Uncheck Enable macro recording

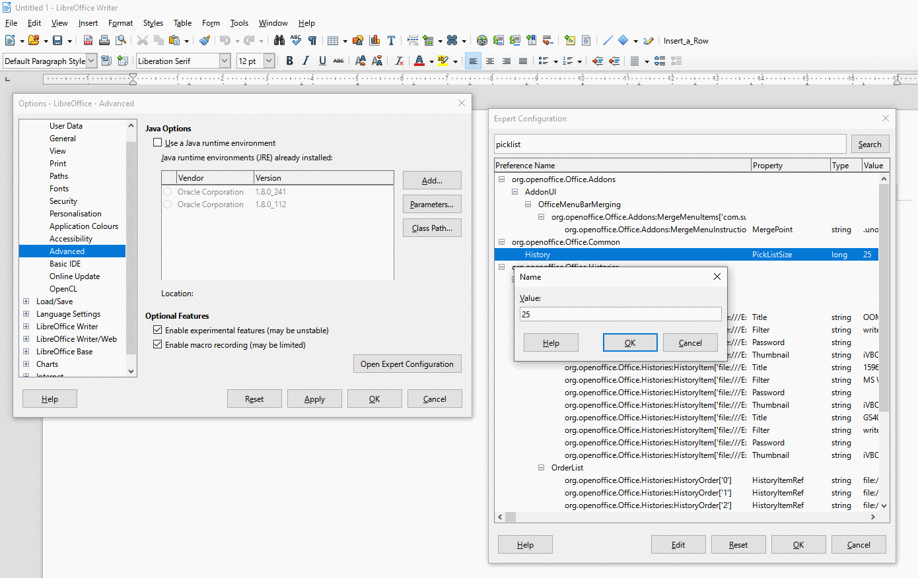click(158, 344)
